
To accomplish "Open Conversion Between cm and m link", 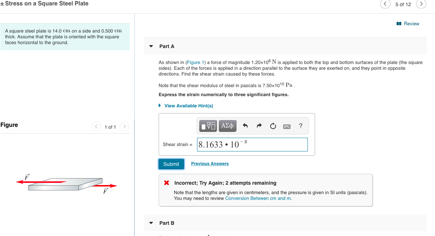I will pyautogui.click(x=258, y=198).
